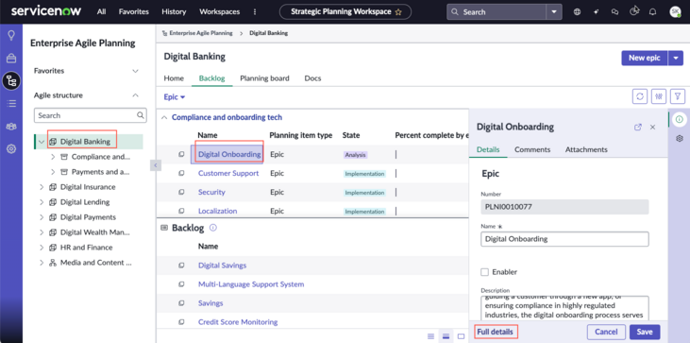Open Digital Onboarding in a new window
The width and height of the screenshot is (690, 343).
638,127
